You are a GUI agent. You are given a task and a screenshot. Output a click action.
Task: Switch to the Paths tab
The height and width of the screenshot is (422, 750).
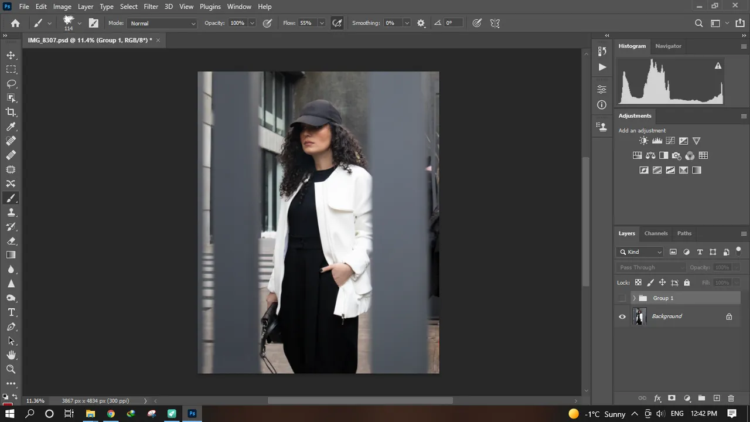(x=684, y=233)
